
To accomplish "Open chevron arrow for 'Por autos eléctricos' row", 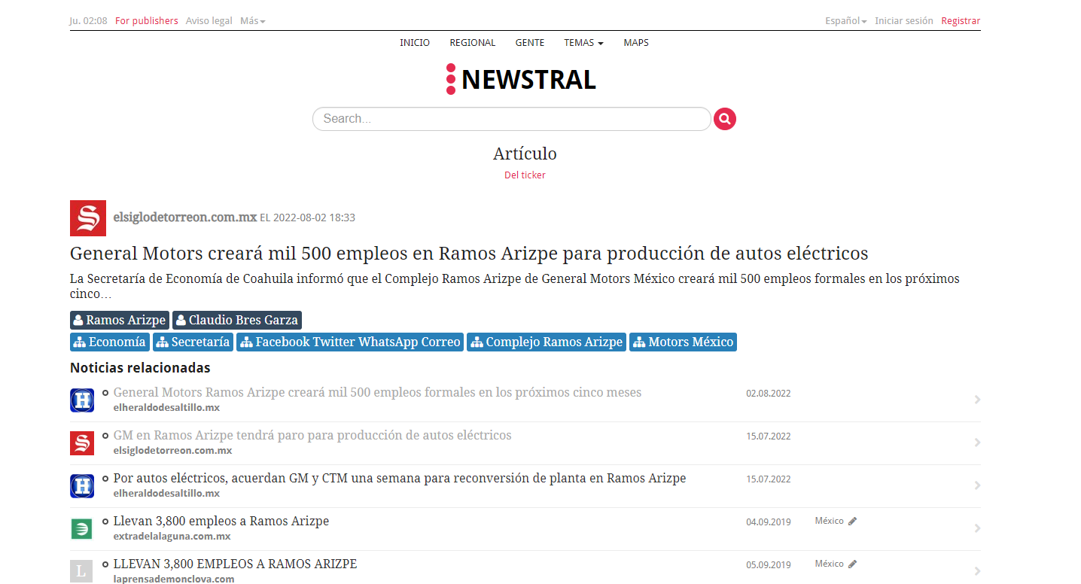I will pyautogui.click(x=977, y=485).
